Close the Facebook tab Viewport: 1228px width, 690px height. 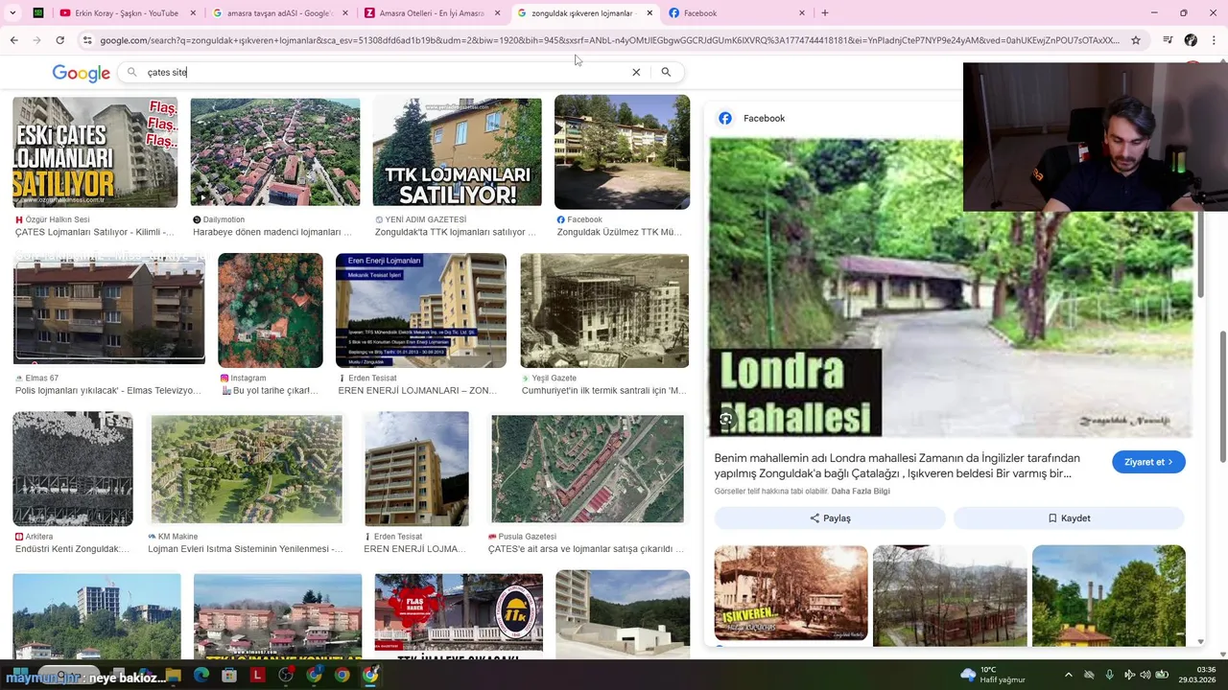pyautogui.click(x=802, y=13)
